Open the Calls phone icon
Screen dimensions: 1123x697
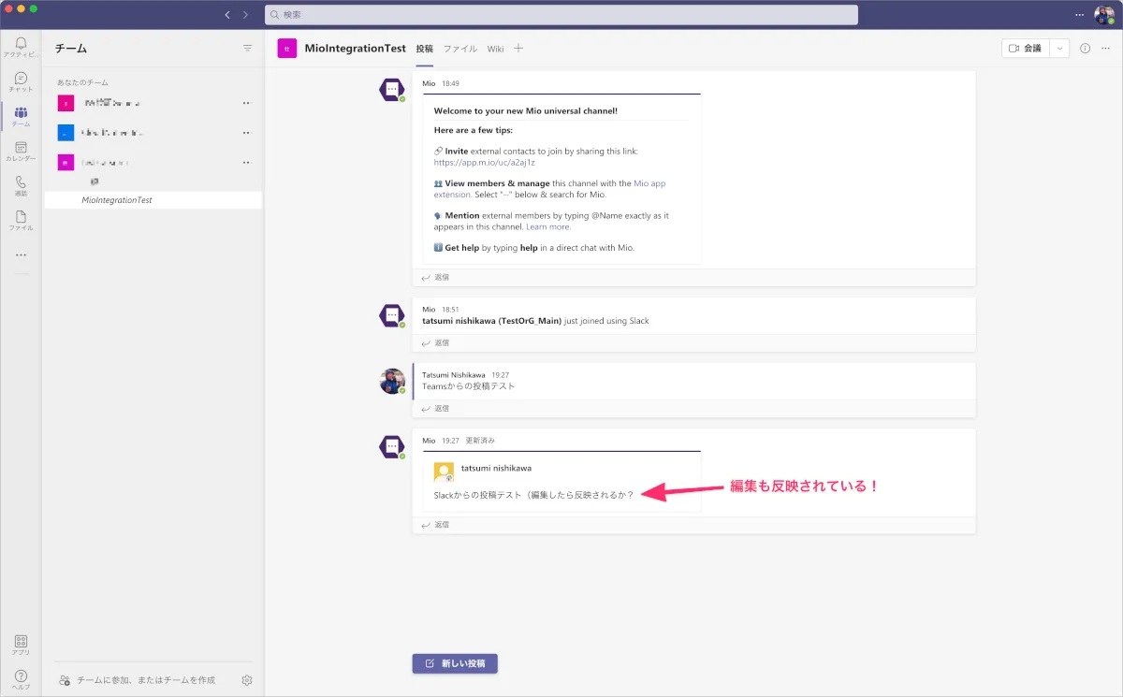(21, 184)
